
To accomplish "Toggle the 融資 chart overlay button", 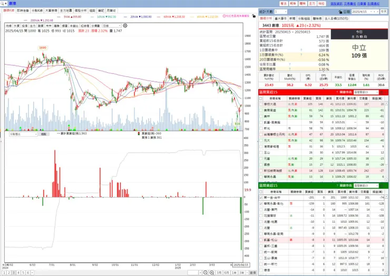I will [41, 26].
